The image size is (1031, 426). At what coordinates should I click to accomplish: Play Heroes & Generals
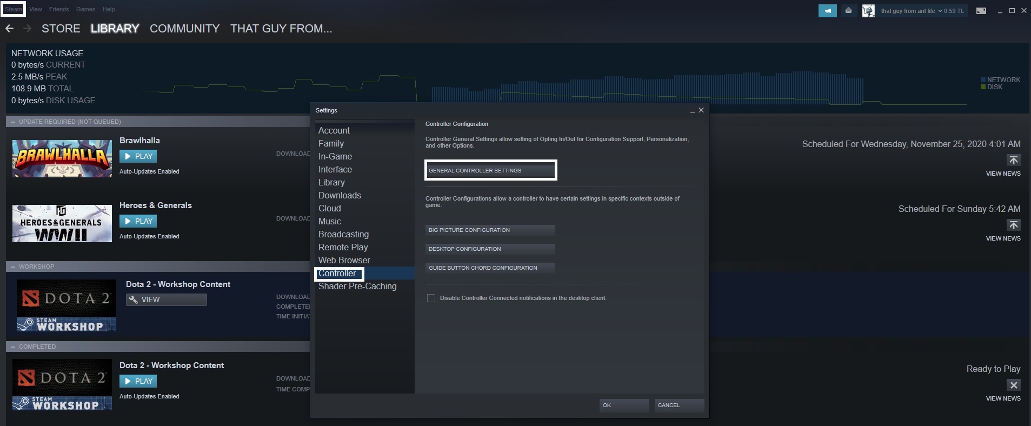pos(138,221)
